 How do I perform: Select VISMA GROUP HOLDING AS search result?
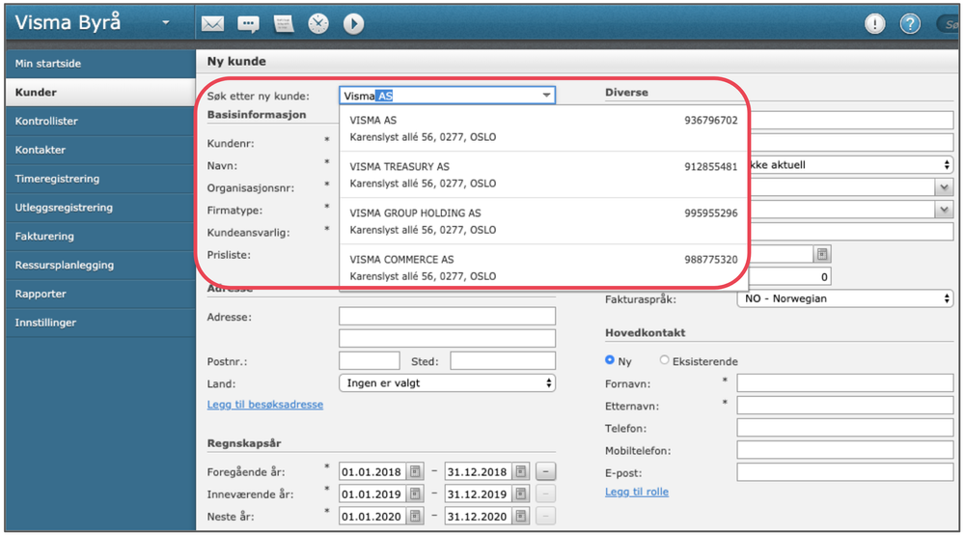point(543,221)
